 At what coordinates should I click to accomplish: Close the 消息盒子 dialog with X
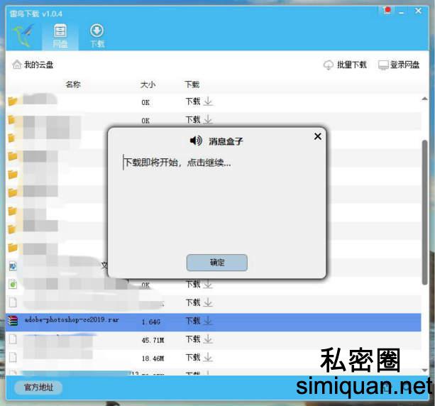click(x=317, y=136)
